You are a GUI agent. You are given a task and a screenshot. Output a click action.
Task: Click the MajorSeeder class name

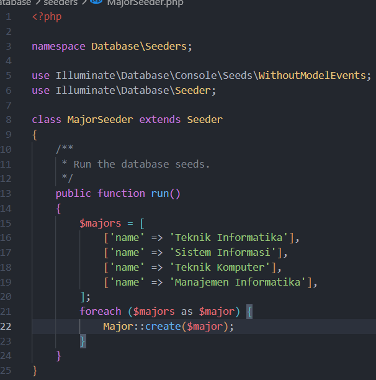click(101, 119)
